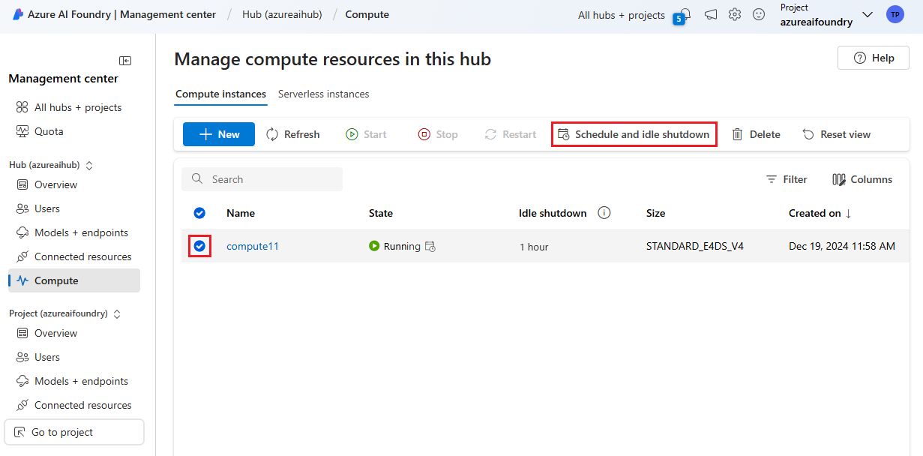Click the schedule icon beside Running state
The height and width of the screenshot is (456, 923).
[x=430, y=246]
